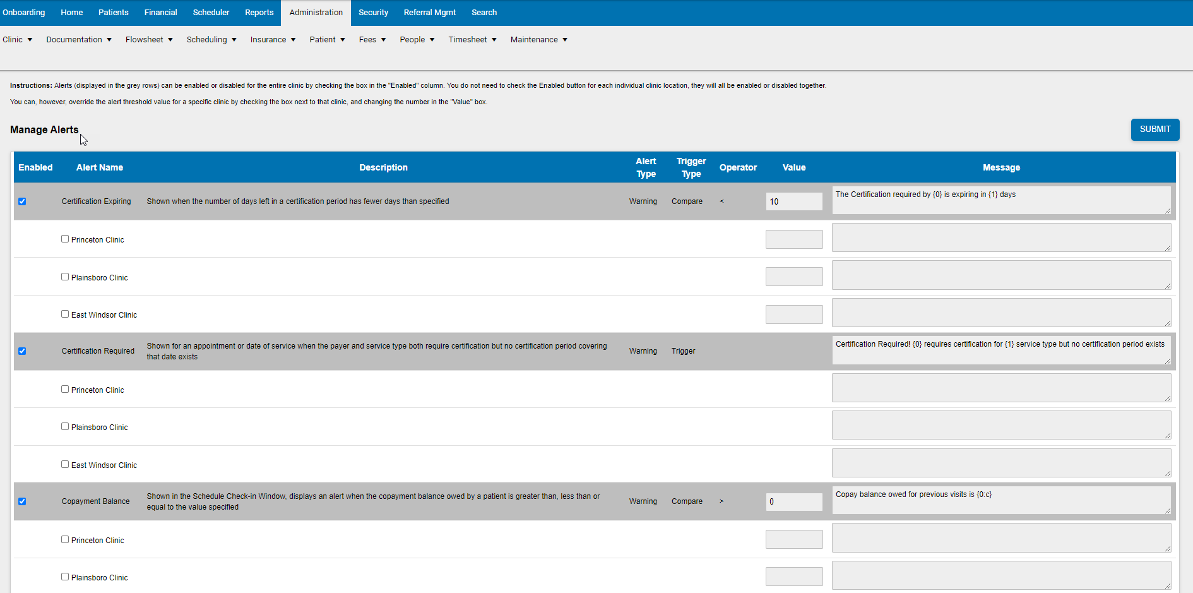Viewport: 1193px width, 593px height.
Task: Click the Copay balance message text box
Action: click(1001, 500)
